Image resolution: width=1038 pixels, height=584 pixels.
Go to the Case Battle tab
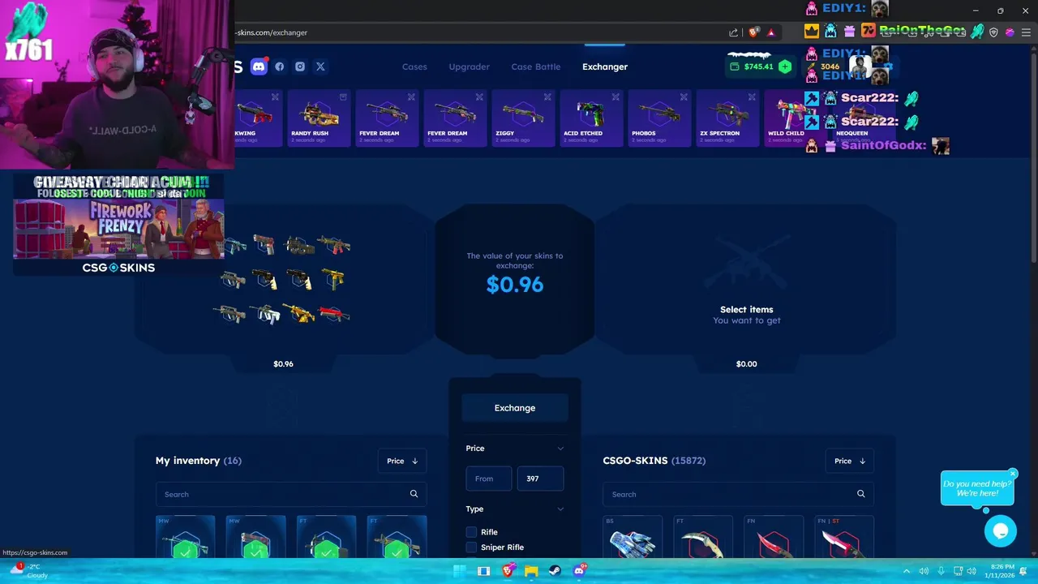[536, 67]
